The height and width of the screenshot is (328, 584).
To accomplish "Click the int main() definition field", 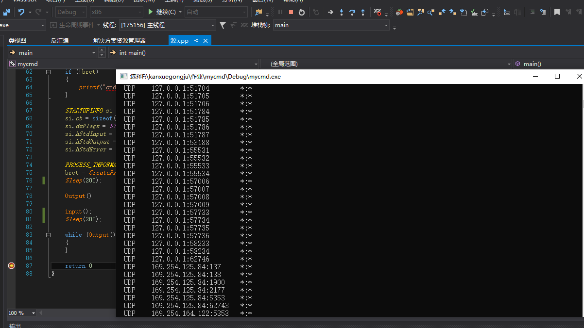I will 345,52.
